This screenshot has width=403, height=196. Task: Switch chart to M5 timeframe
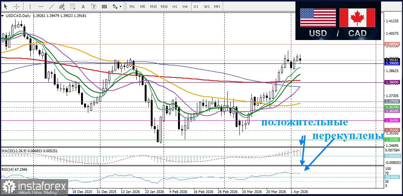coord(143,6)
